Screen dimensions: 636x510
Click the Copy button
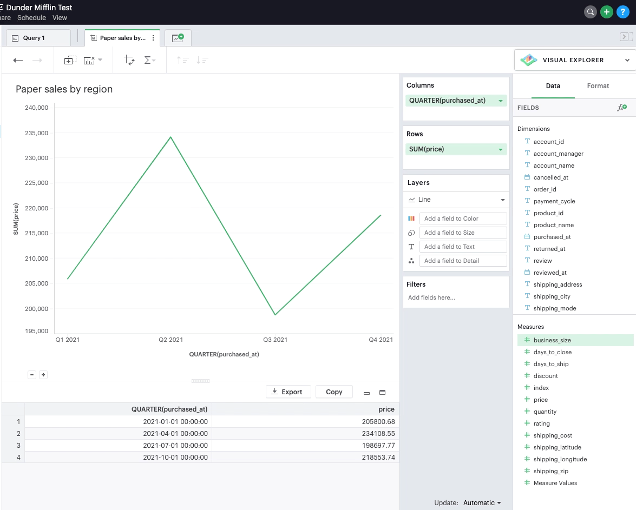[334, 392]
